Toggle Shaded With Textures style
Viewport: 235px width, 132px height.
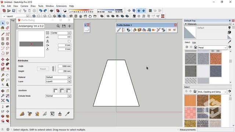coord(59,16)
